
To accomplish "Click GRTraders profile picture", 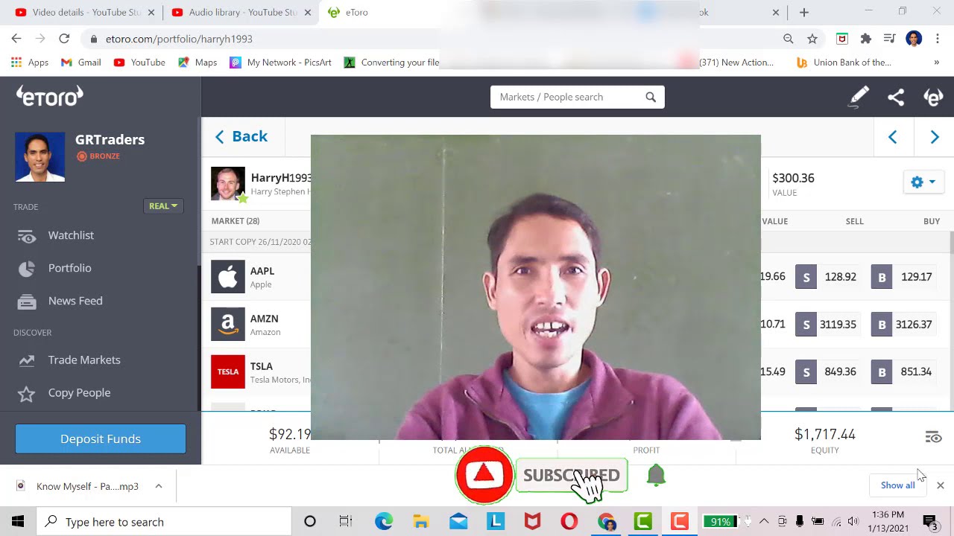I will coord(40,157).
